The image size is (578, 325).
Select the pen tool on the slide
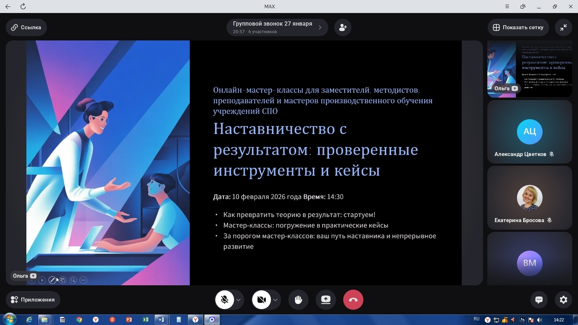pyautogui.click(x=52, y=280)
